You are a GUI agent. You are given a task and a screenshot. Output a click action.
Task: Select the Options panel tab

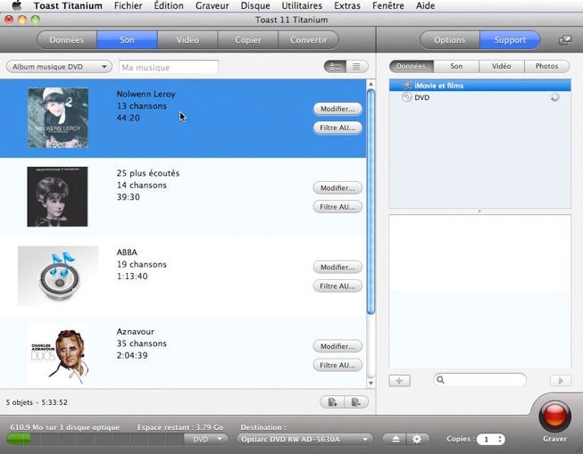coord(449,40)
